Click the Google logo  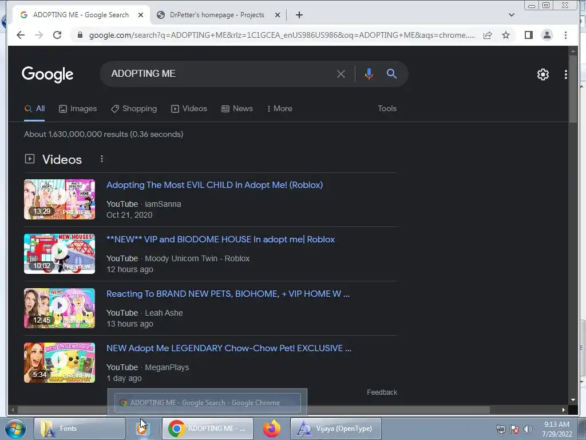coord(47,74)
